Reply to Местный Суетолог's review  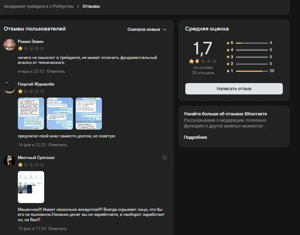(58, 229)
